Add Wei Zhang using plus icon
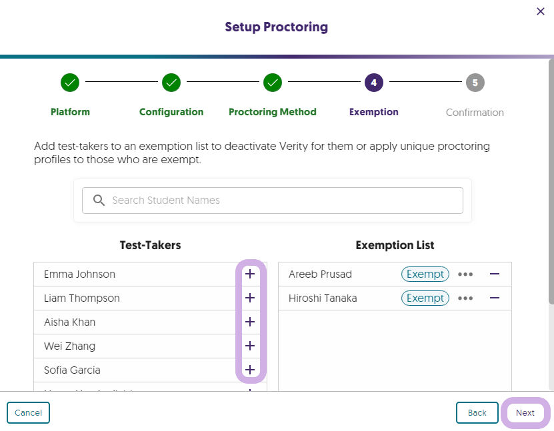The height and width of the screenshot is (431, 554). [250, 346]
